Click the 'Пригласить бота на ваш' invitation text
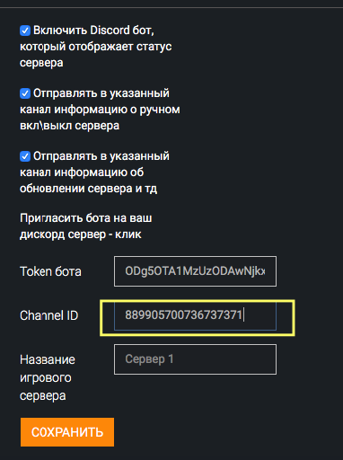This screenshot has height=460, width=343. pos(86,218)
